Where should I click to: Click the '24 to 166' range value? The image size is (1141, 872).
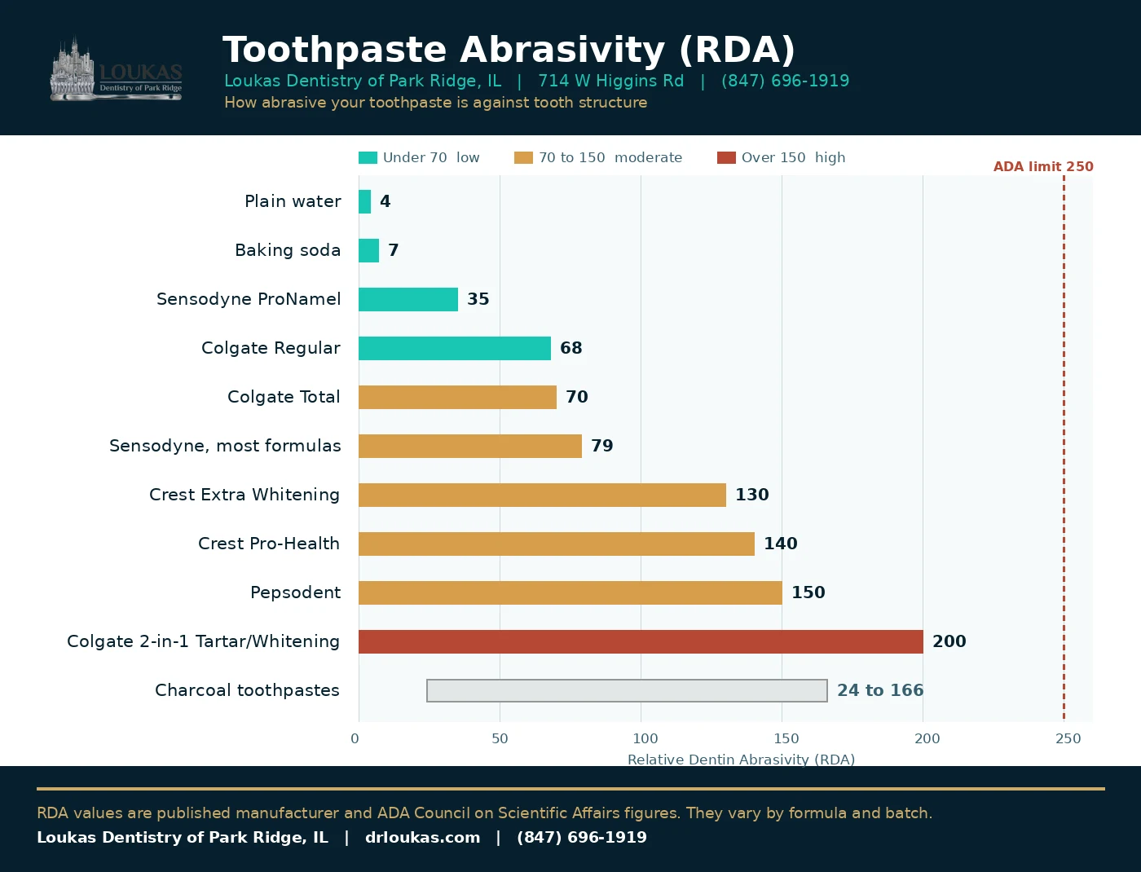point(880,690)
